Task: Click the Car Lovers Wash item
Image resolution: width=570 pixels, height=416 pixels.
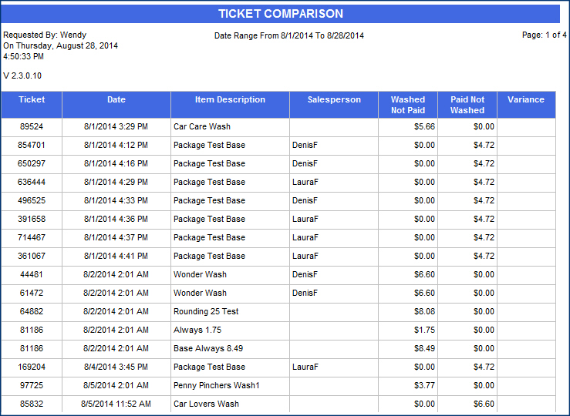Action: pyautogui.click(x=206, y=404)
